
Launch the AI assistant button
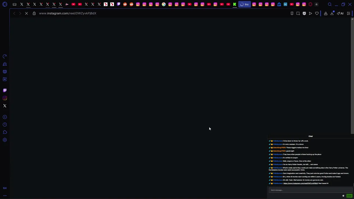(x=340, y=13)
